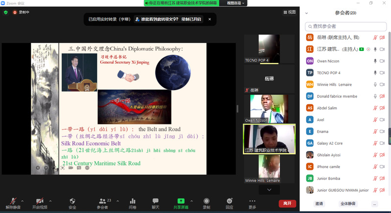Click the Invite (邀请) button
Image resolution: width=391 pixels, height=213 pixels.
coord(319,204)
